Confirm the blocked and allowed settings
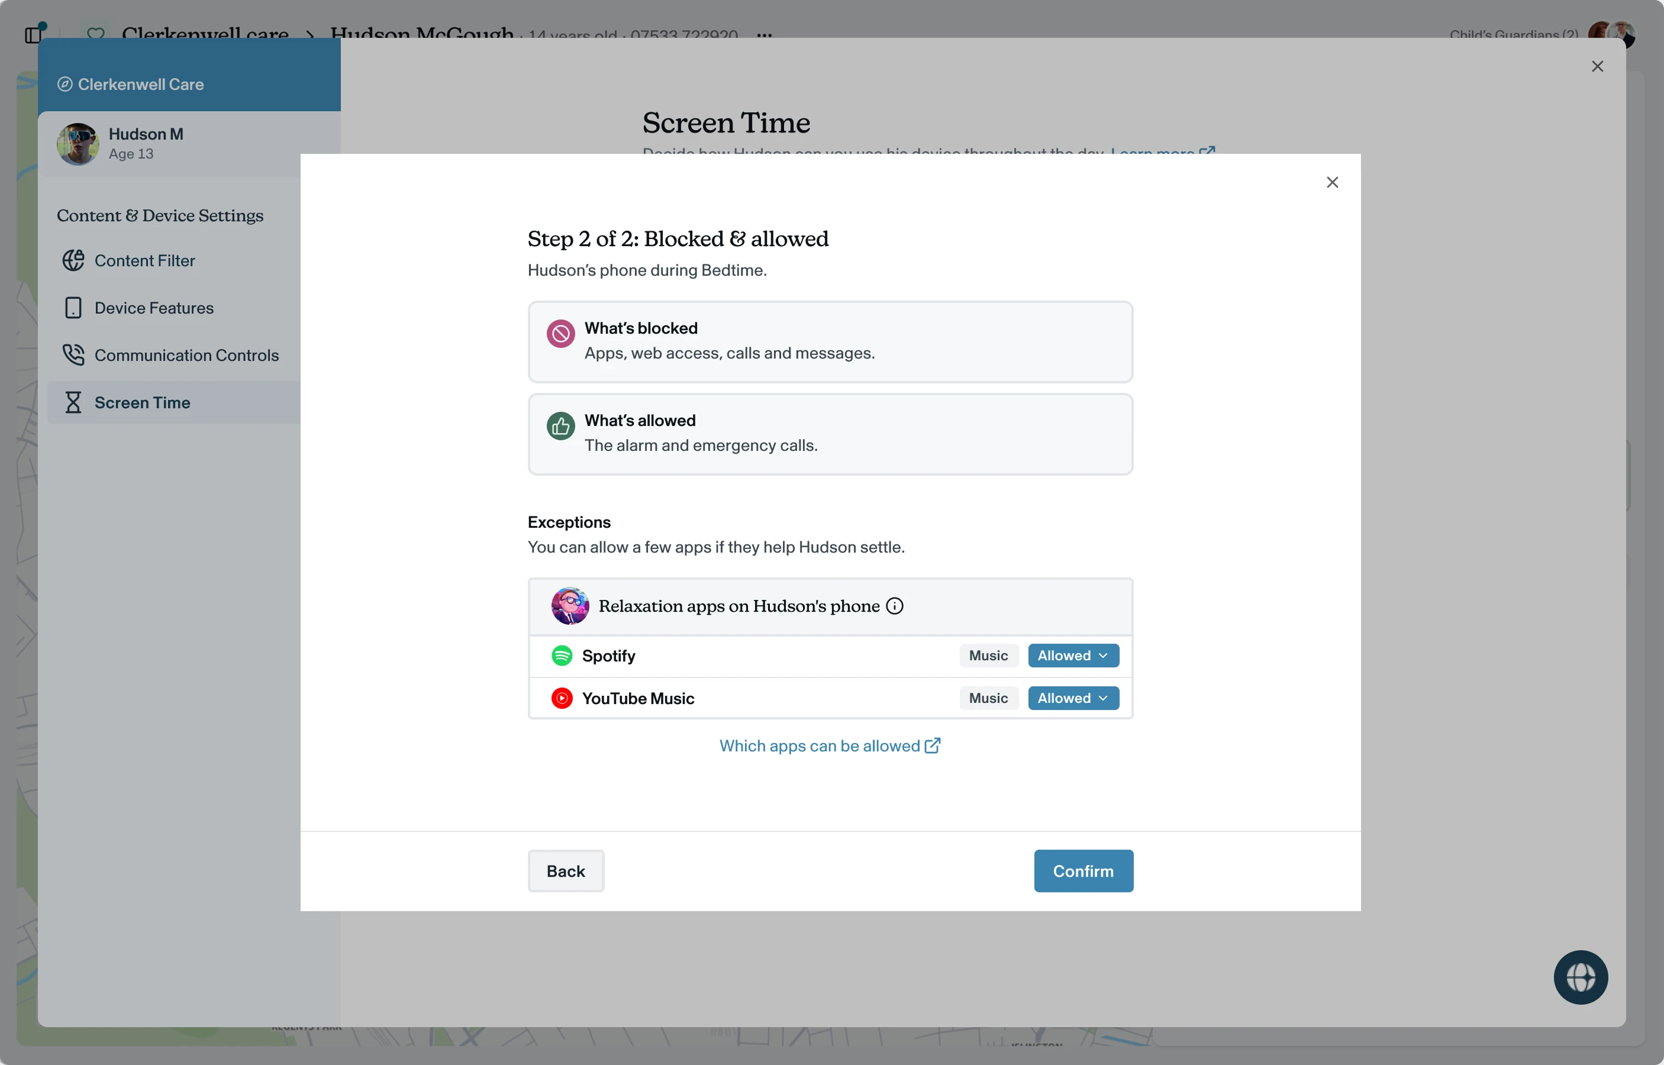Screen dimensions: 1664x1065 click(1083, 872)
